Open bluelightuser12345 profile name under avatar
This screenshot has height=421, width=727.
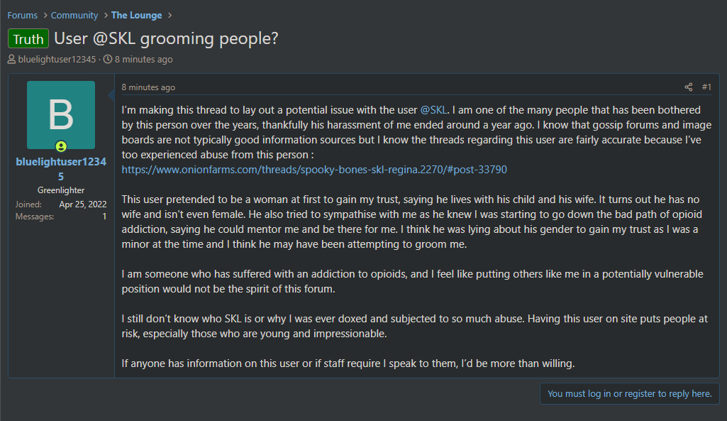coord(61,169)
